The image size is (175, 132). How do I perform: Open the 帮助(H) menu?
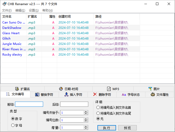[x=47, y=10]
